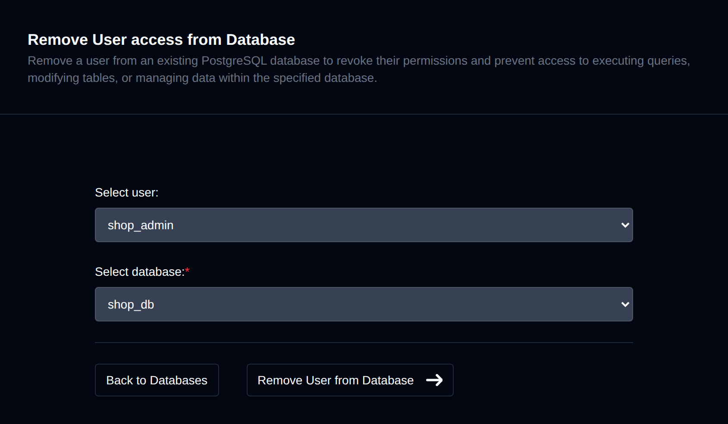Click Remove User from Database button
Image resolution: width=728 pixels, height=424 pixels.
tap(350, 380)
